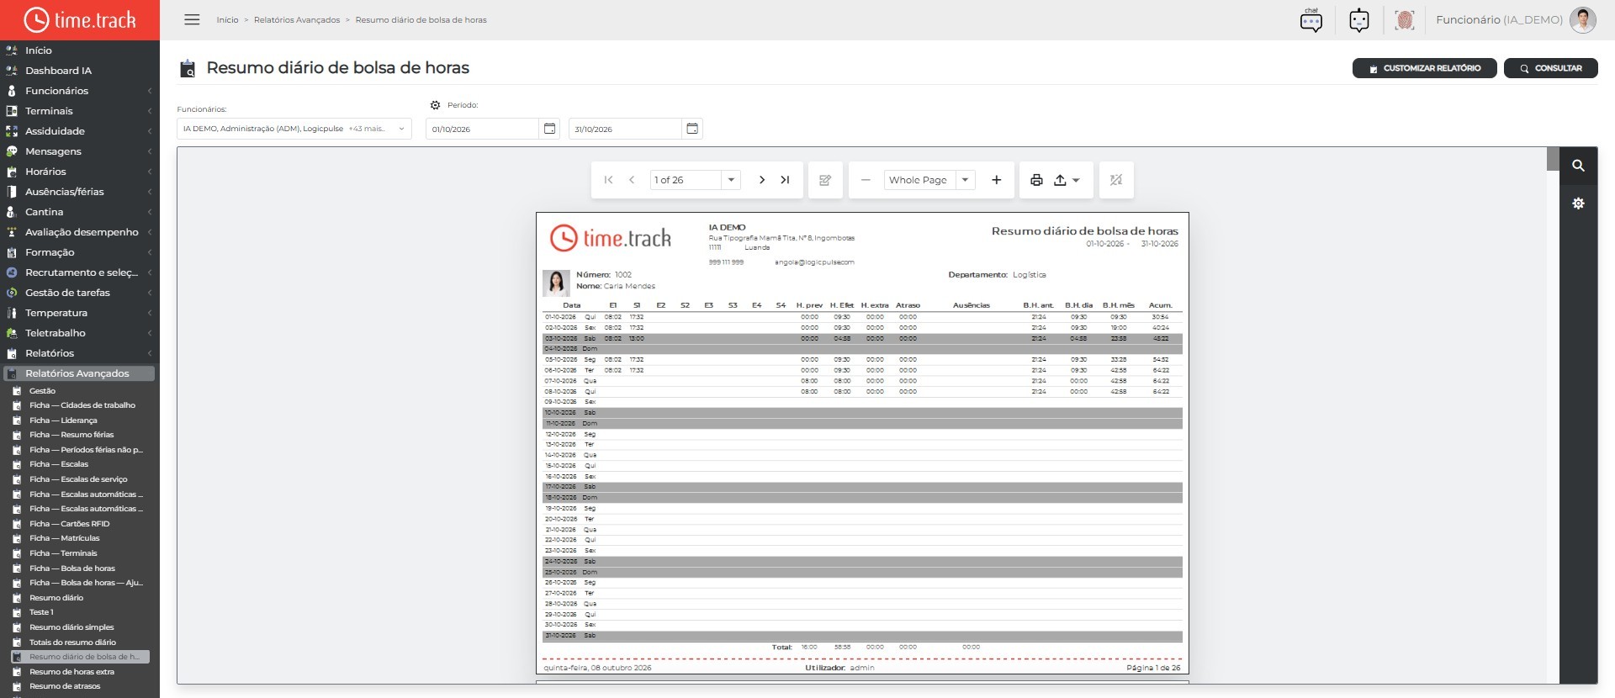Click CONSULTAR button
Image resolution: width=1615 pixels, height=698 pixels.
[x=1550, y=68]
